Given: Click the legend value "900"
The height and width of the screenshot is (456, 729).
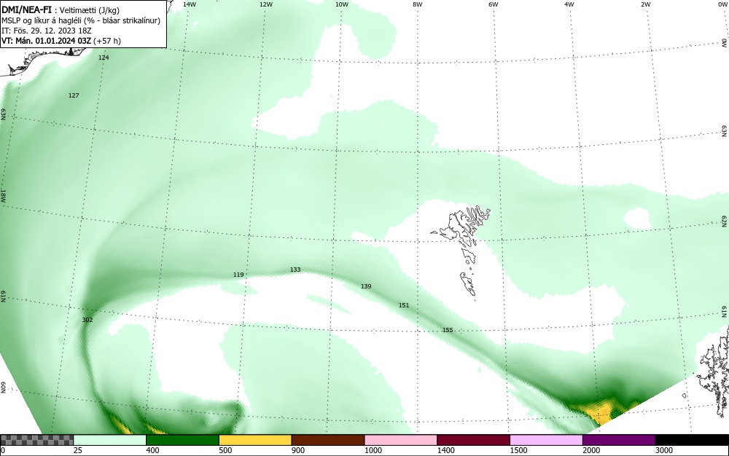Looking at the screenshot, I should tap(298, 450).
